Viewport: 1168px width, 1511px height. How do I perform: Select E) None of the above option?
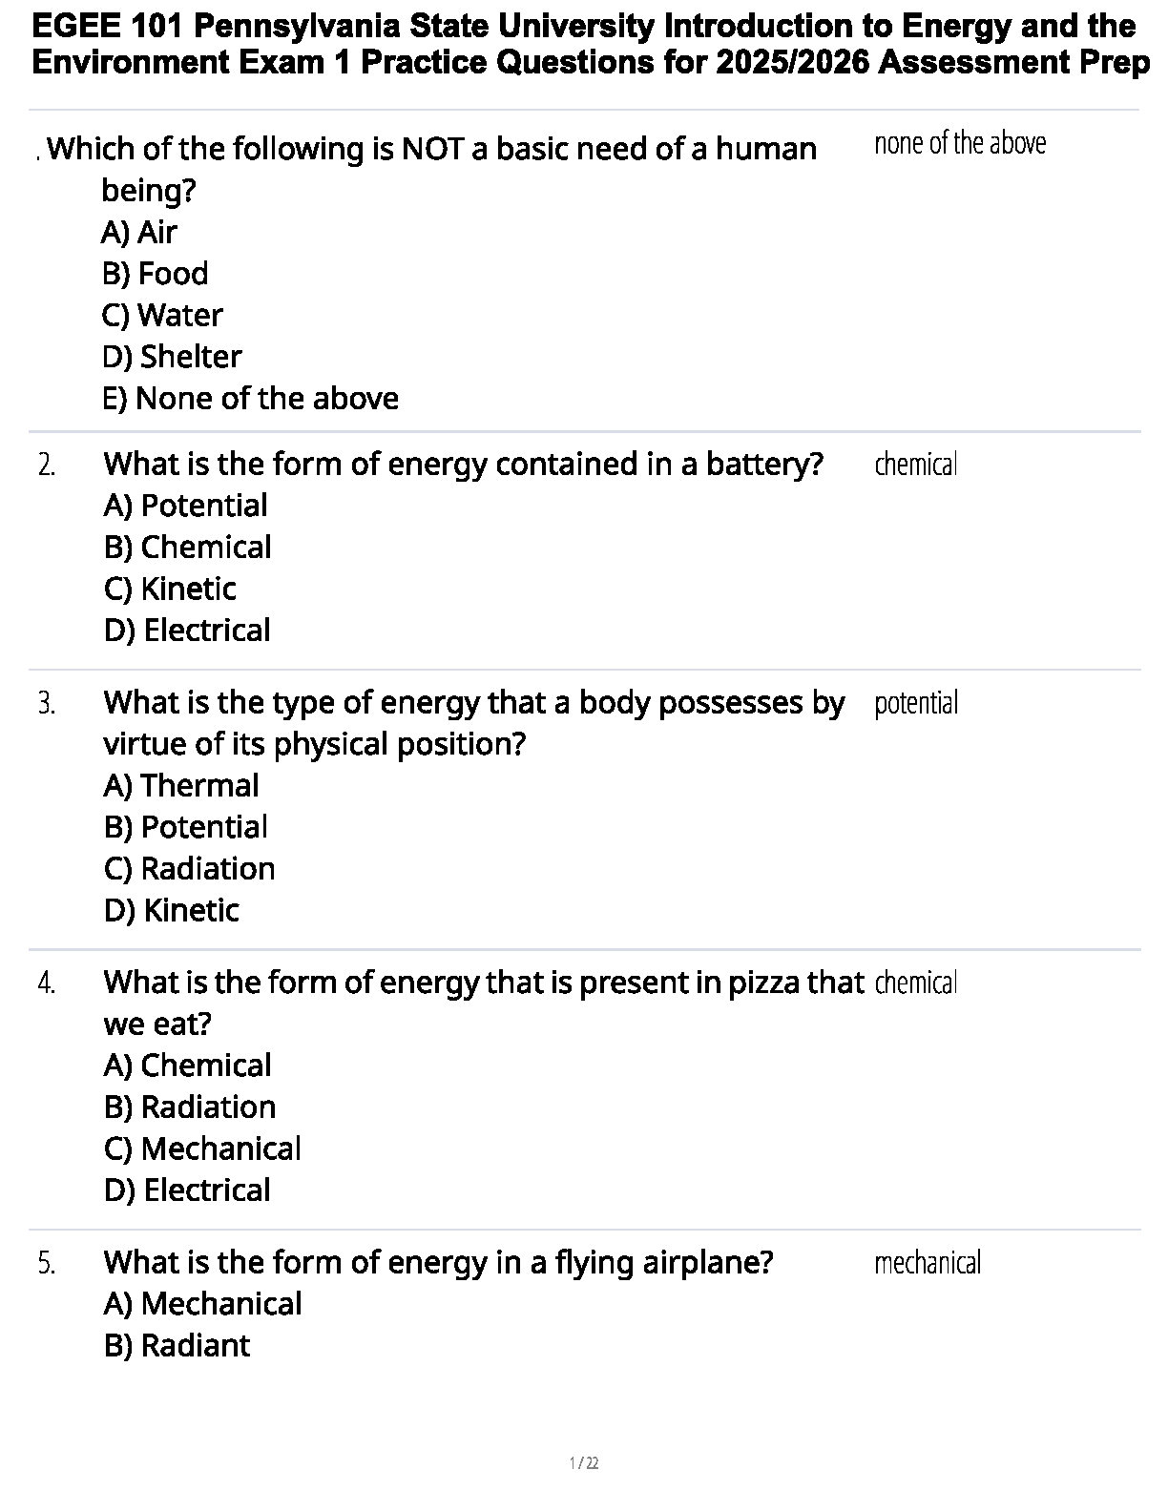coord(250,398)
